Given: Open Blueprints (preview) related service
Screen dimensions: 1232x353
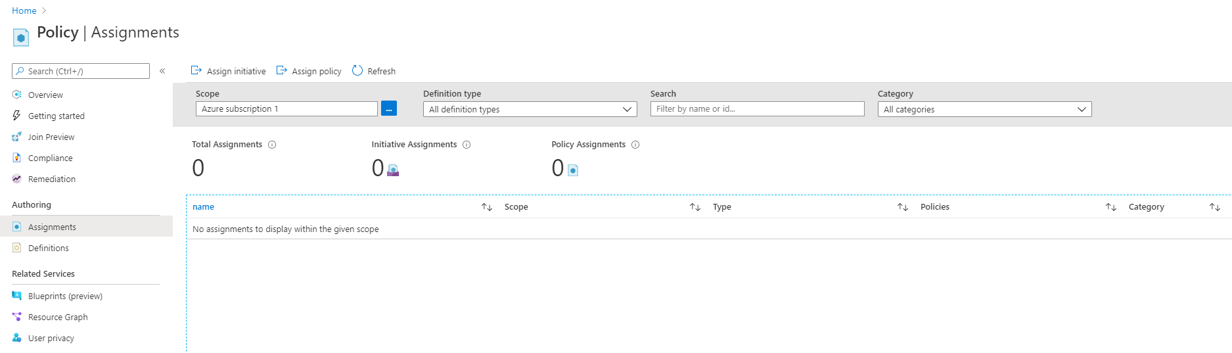Looking at the screenshot, I should tap(65, 296).
